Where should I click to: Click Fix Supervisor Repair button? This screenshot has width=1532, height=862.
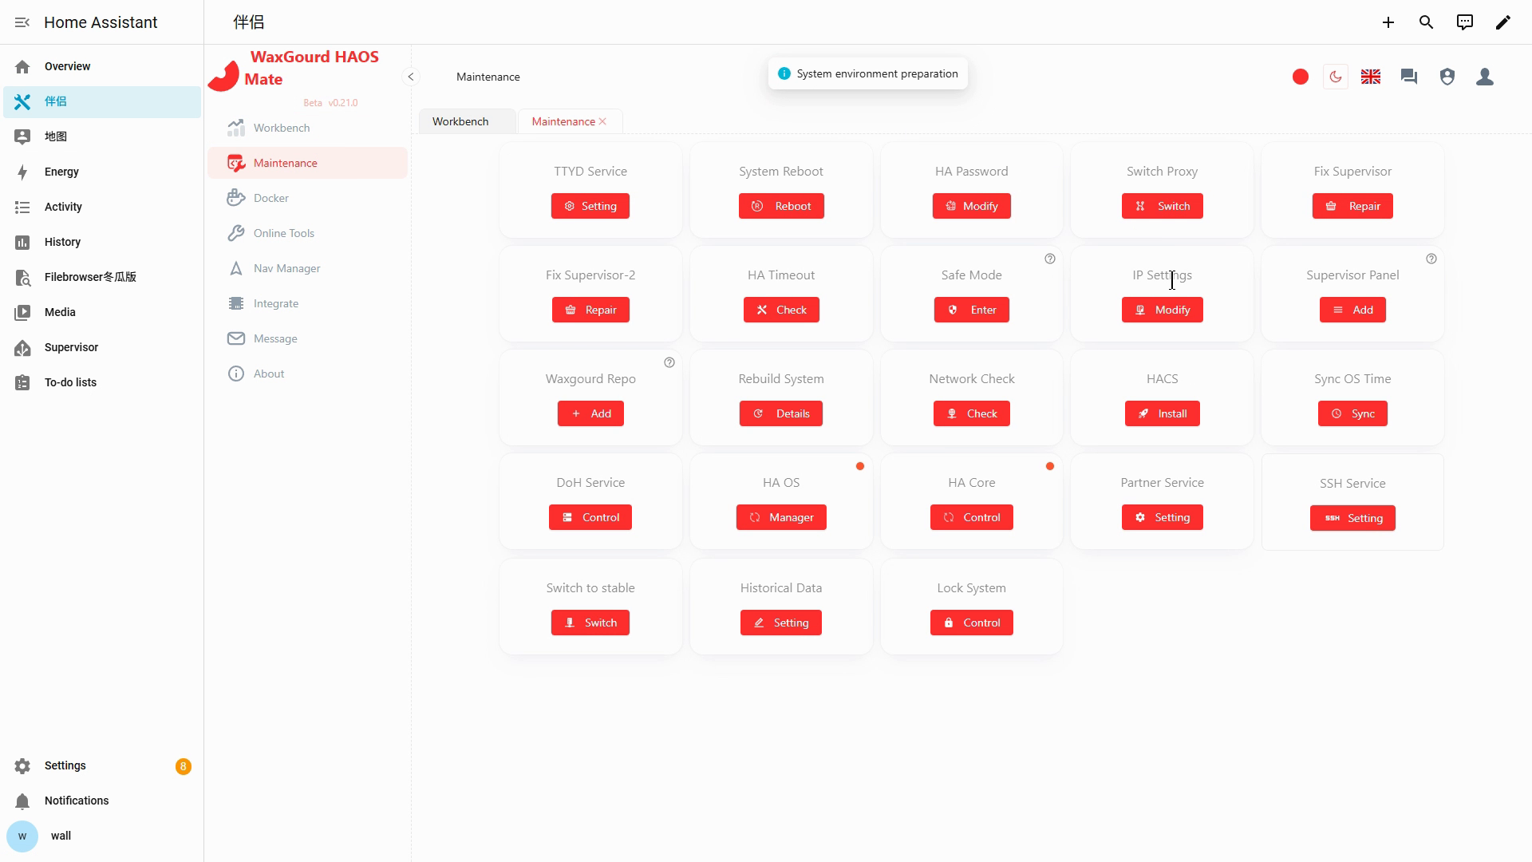pos(1352,206)
